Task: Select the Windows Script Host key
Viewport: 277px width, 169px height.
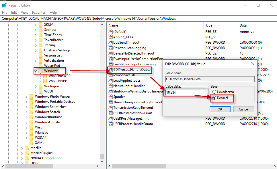Action: (x=51, y=107)
